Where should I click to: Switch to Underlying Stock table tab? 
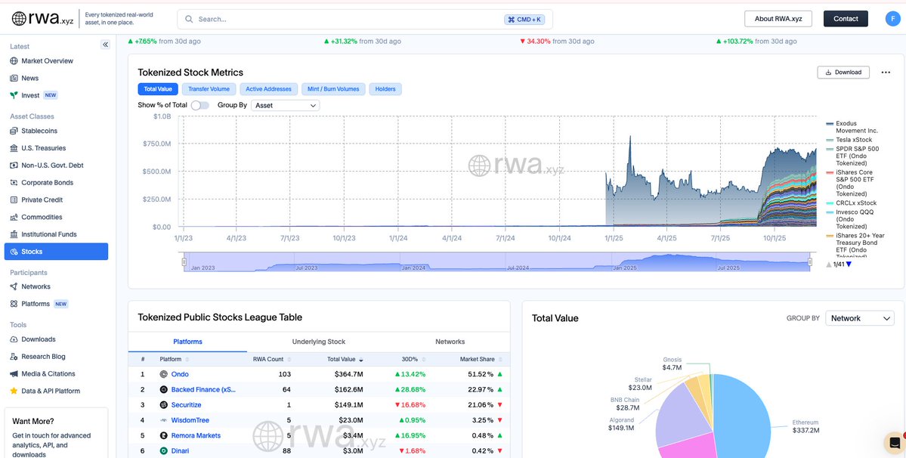(x=319, y=342)
